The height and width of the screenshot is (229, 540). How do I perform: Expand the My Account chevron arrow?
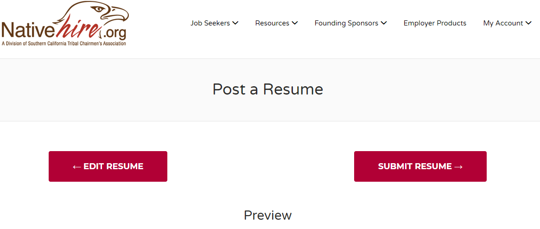coord(528,23)
